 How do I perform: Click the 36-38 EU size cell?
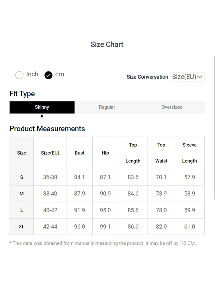(50, 177)
